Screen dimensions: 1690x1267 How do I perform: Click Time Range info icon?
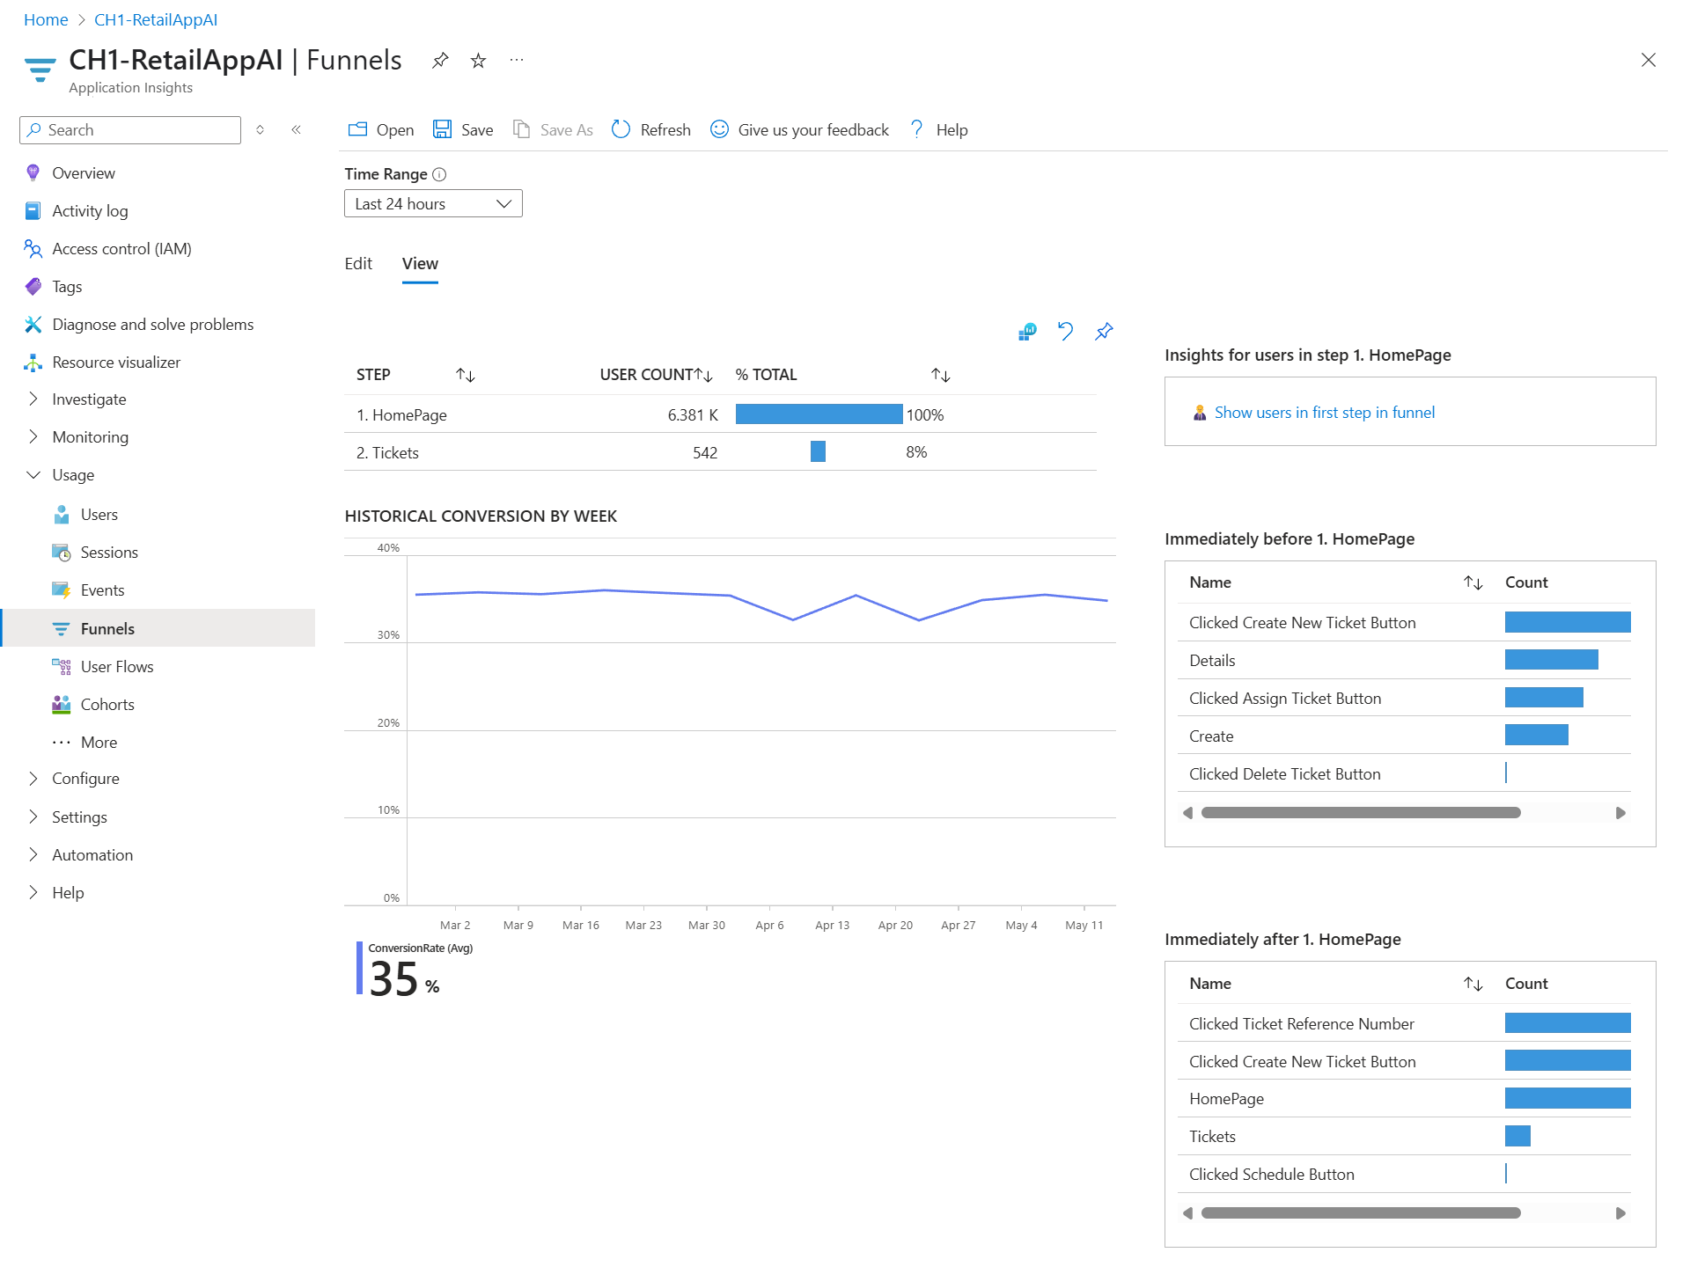click(x=439, y=174)
